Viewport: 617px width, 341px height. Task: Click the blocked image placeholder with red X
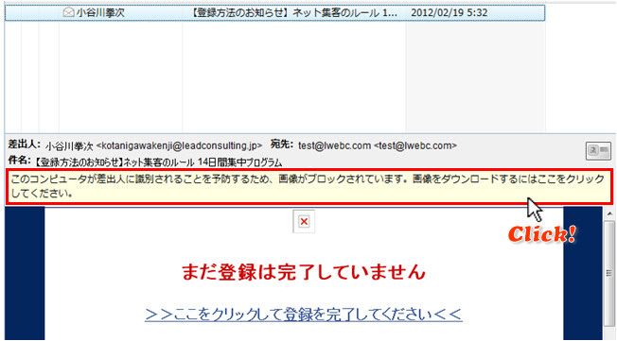[x=304, y=222]
